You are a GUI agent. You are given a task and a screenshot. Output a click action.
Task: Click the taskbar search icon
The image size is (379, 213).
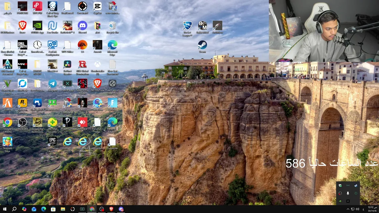pyautogui.click(x=14, y=209)
